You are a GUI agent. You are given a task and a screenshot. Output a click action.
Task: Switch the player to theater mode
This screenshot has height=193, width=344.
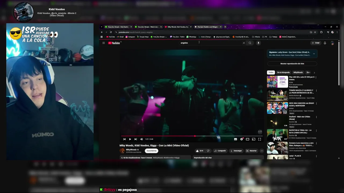click(248, 139)
